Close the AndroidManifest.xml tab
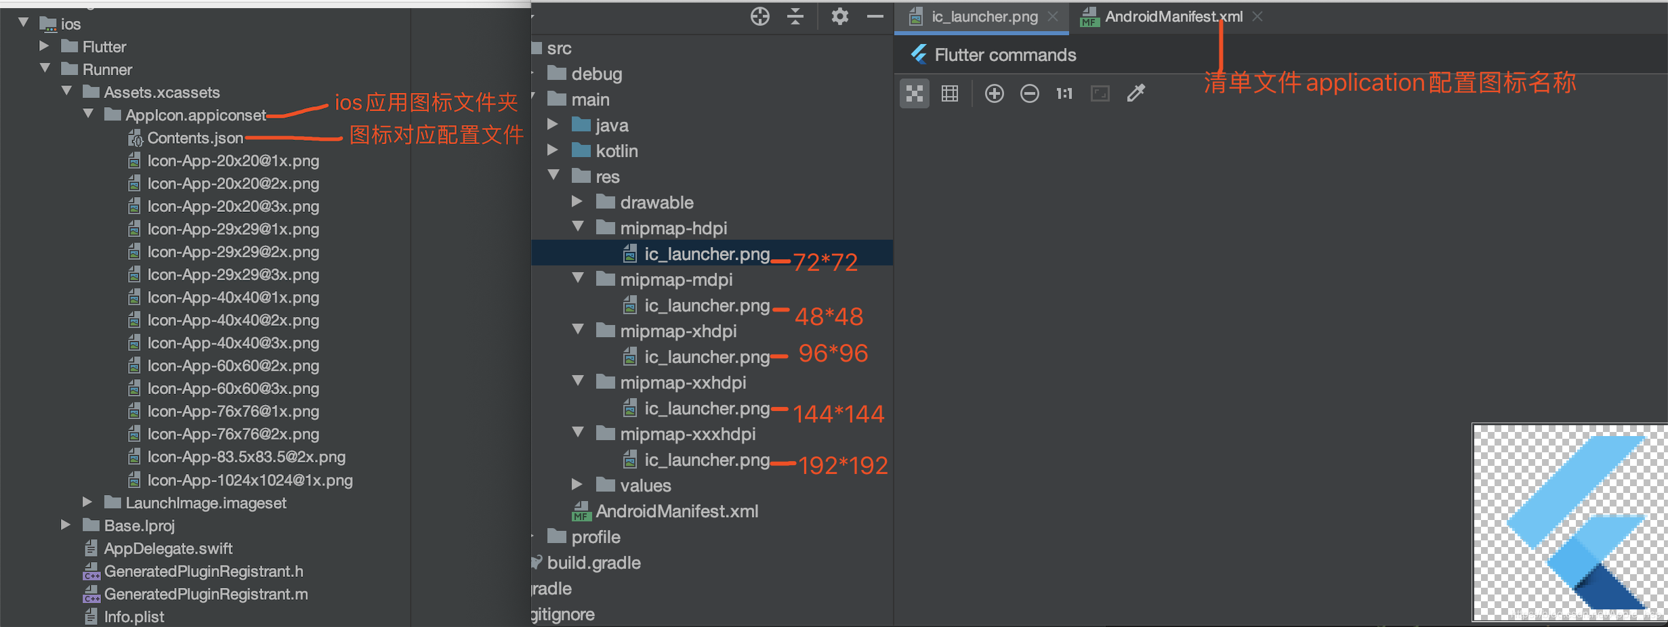 pyautogui.click(x=1257, y=16)
